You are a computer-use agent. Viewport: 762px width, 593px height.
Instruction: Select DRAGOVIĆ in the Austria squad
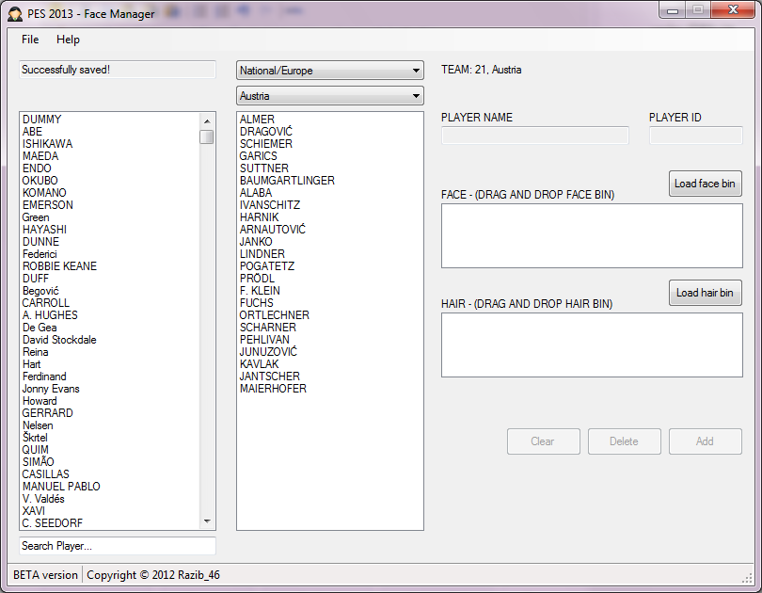coord(330,132)
